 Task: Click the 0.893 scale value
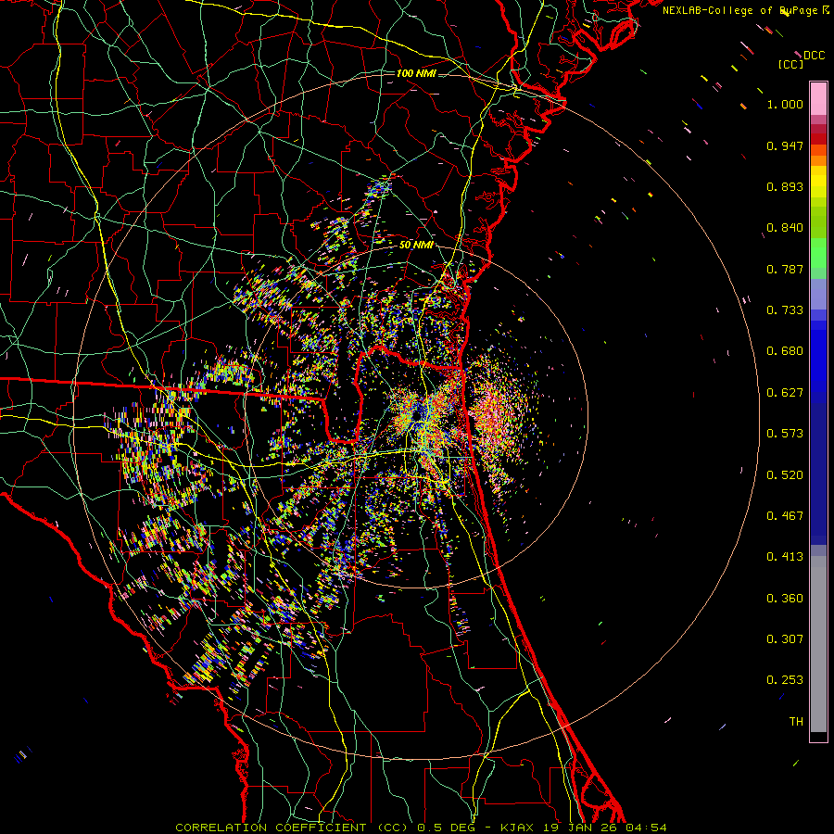[785, 186]
